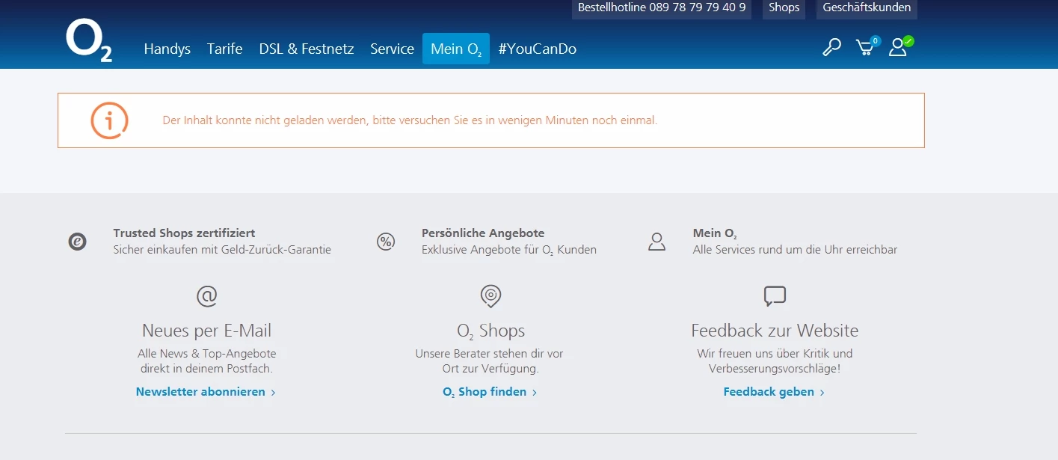The image size is (1058, 460).
Task: Open the search magnifier icon
Action: click(831, 48)
